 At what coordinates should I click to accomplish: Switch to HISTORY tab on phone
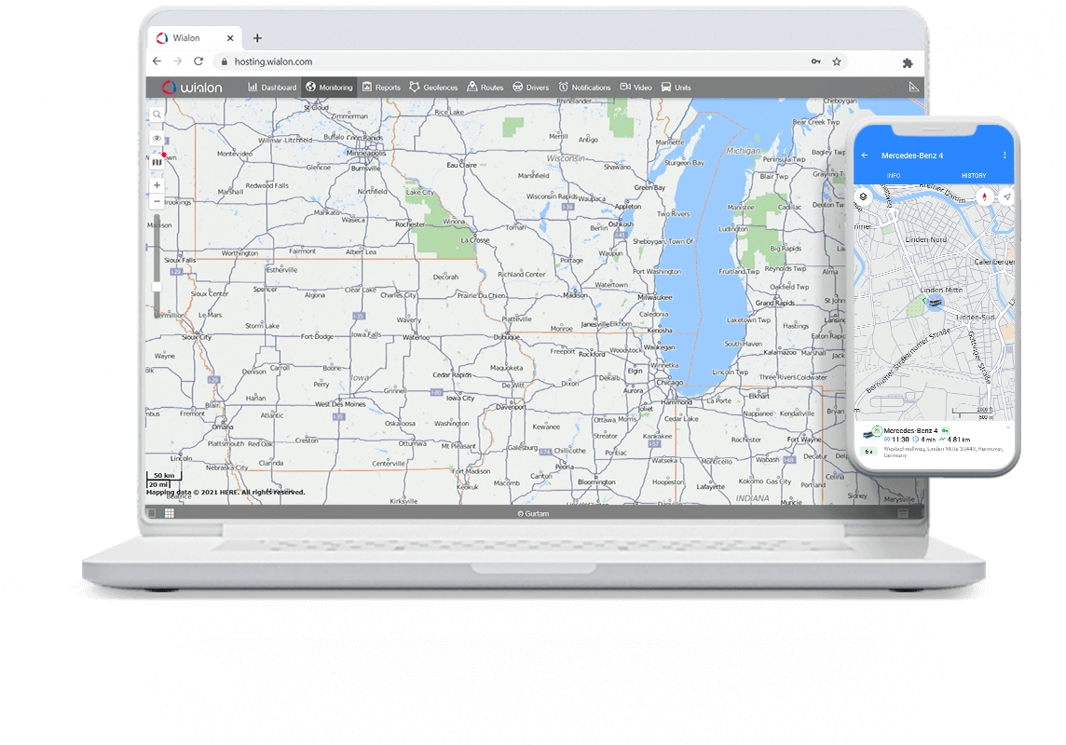(974, 175)
